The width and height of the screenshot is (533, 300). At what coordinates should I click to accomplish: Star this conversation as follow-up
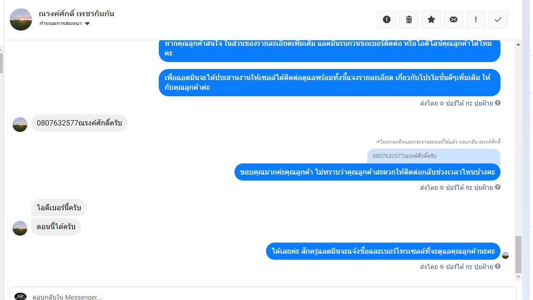click(431, 19)
